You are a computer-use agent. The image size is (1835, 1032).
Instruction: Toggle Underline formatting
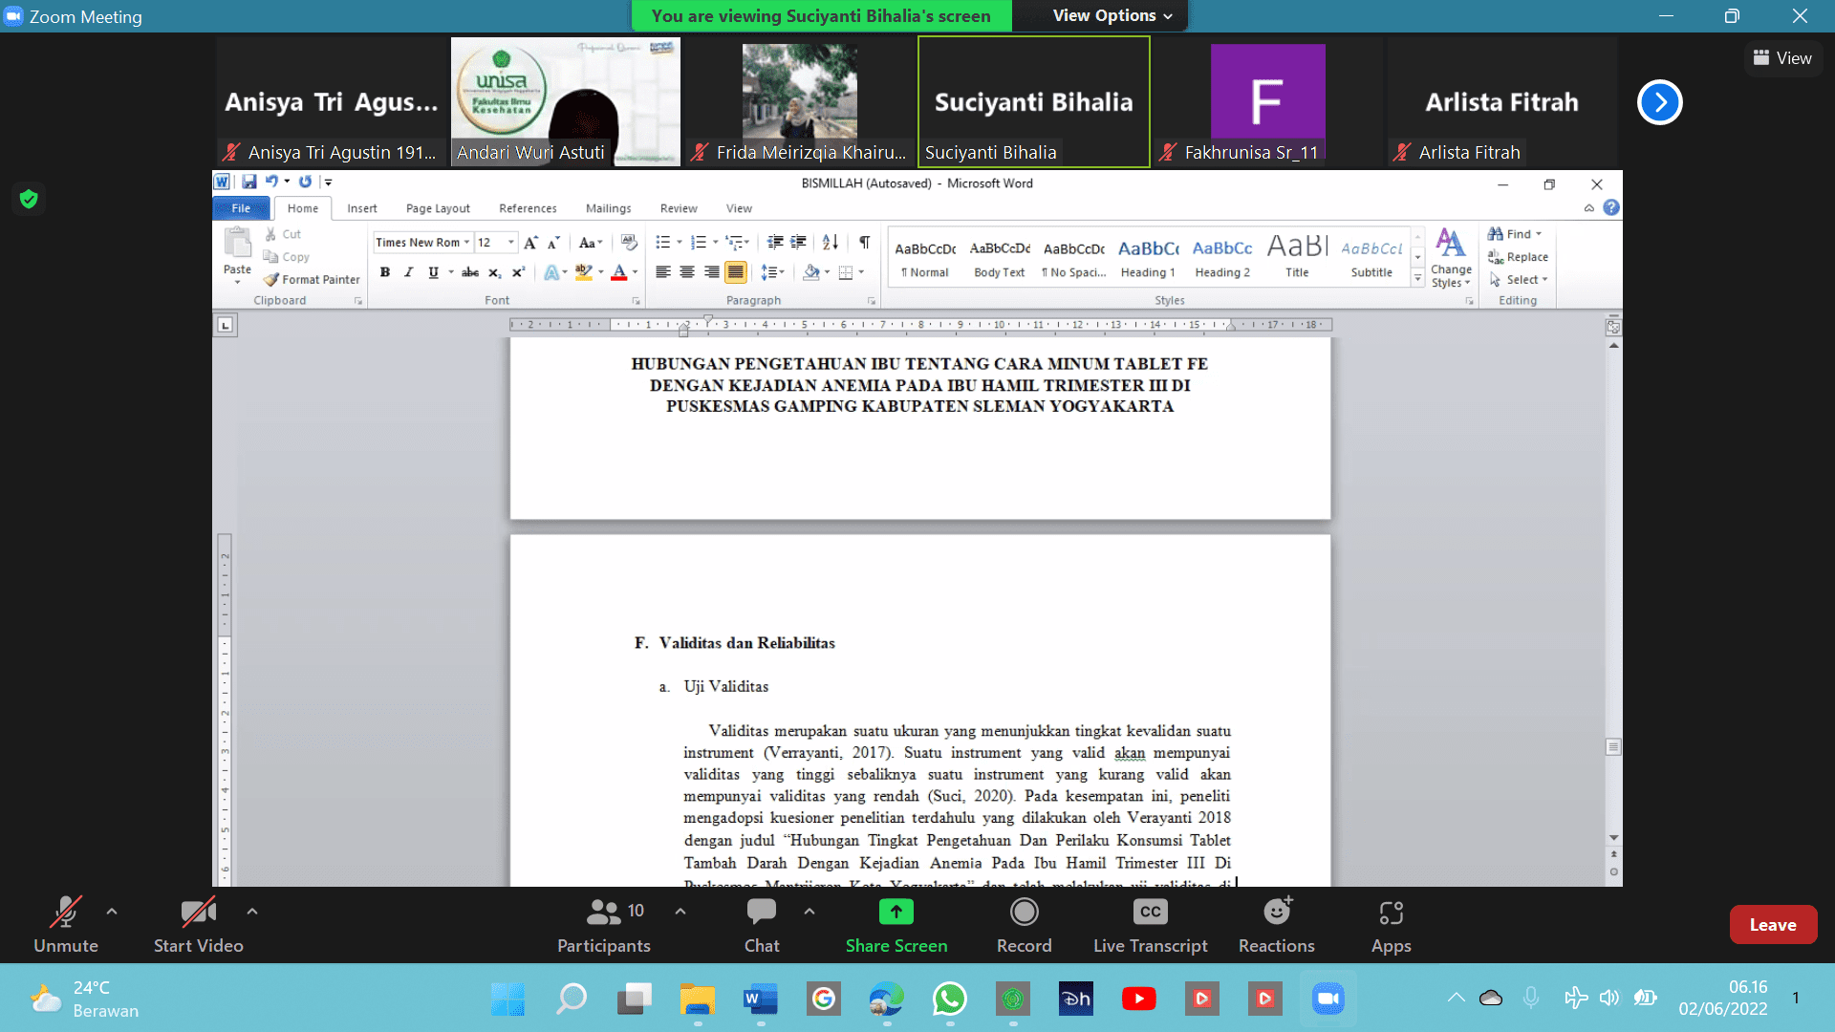click(433, 272)
